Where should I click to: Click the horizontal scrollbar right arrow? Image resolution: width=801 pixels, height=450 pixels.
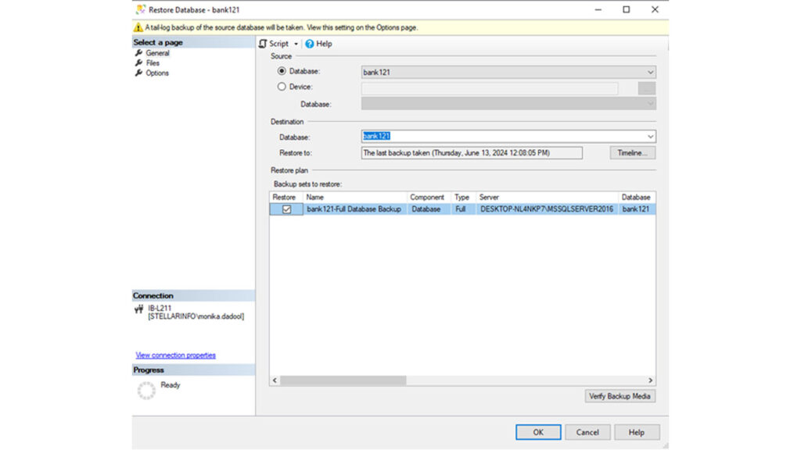650,380
